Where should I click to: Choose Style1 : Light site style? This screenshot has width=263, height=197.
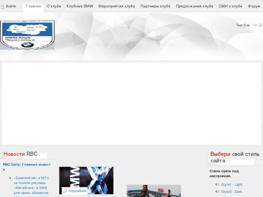[232, 184]
